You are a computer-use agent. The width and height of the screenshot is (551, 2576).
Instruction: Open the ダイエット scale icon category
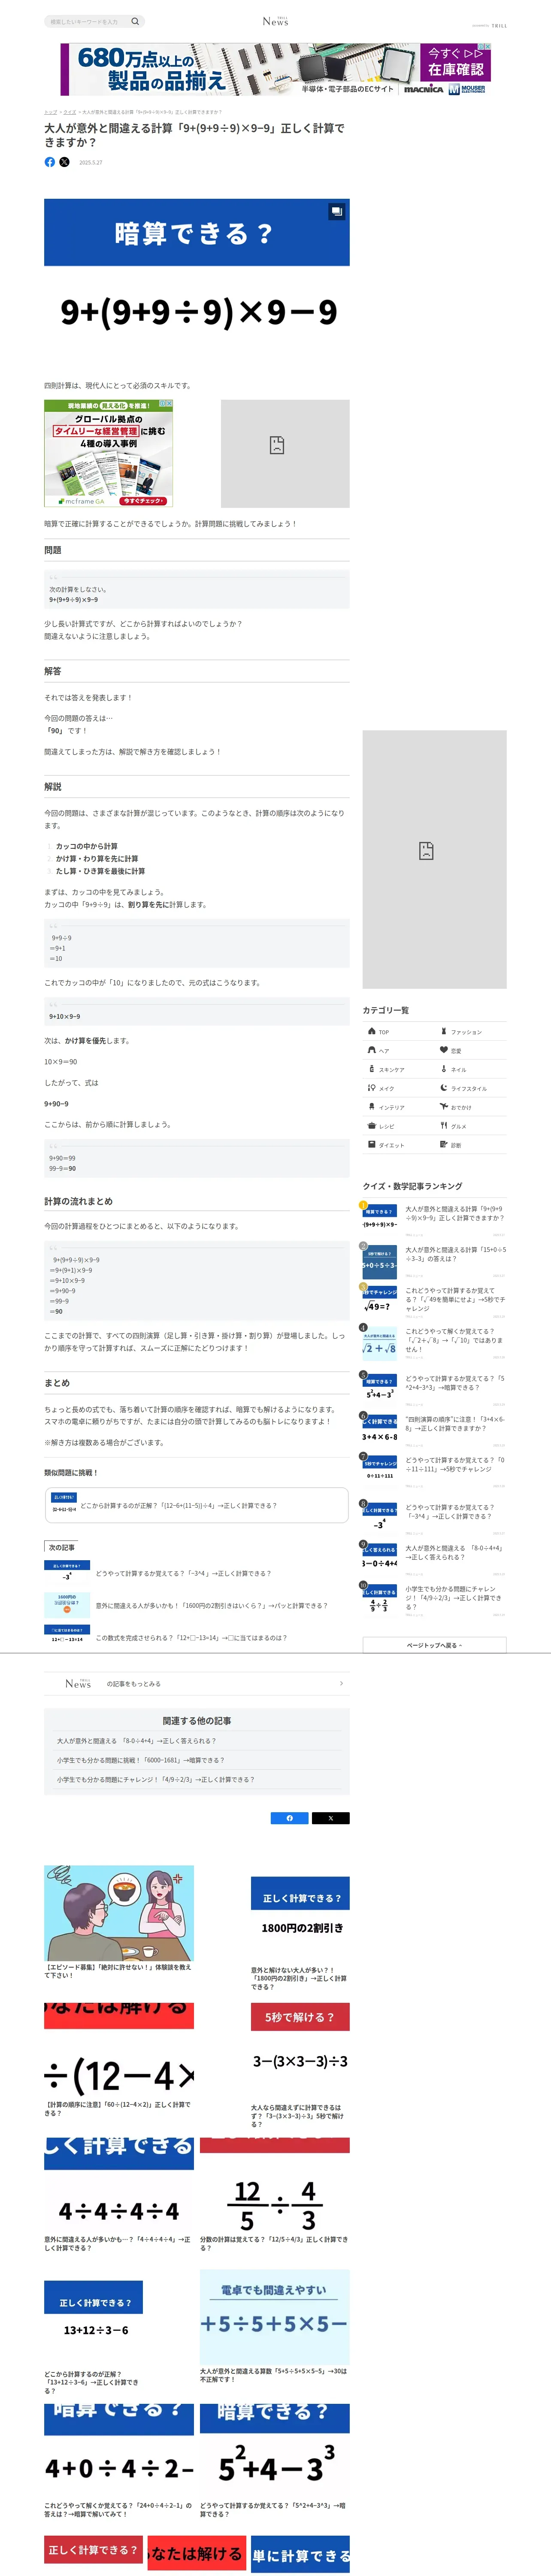pyautogui.click(x=372, y=1145)
